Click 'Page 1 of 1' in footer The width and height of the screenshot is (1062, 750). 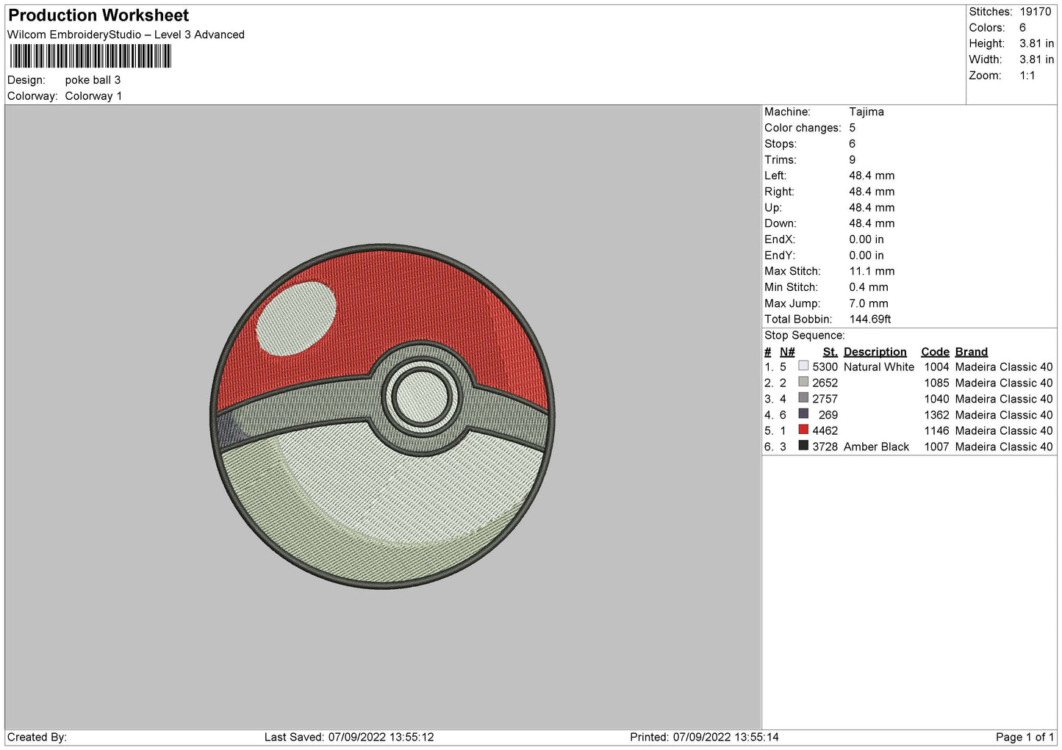[x=1025, y=737]
